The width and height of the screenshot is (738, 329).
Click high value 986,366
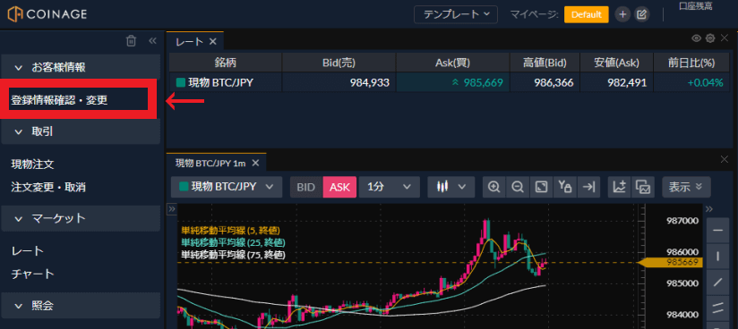pyautogui.click(x=553, y=83)
